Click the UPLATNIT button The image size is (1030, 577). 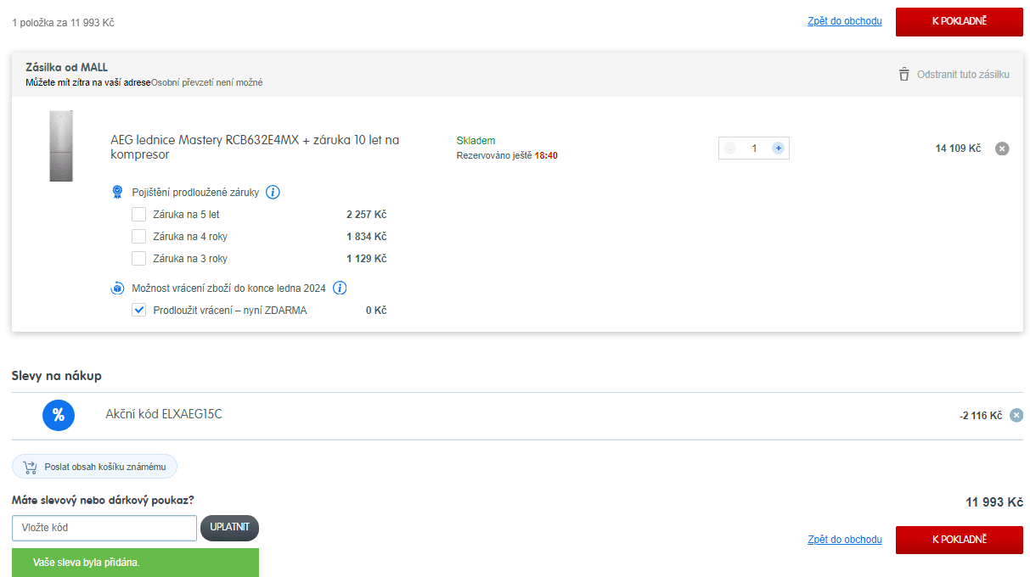(229, 528)
